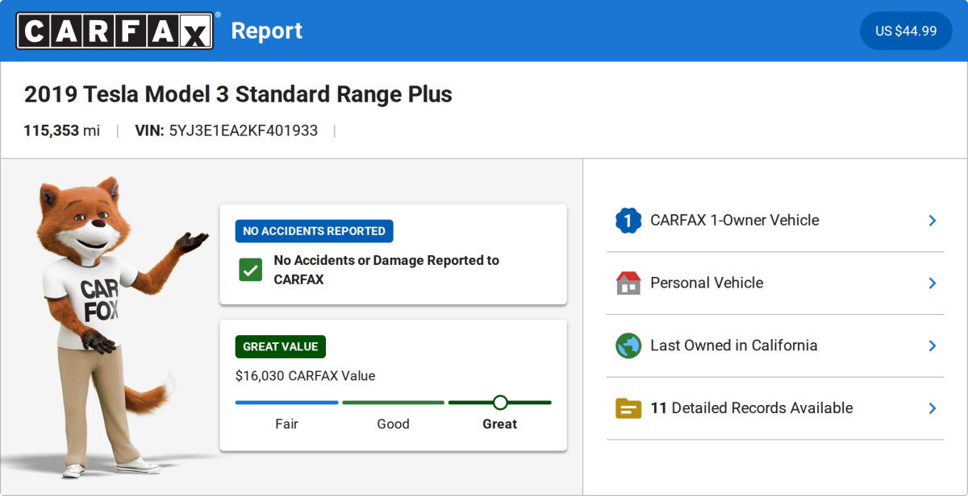Click the 1-Owner blue badge icon

[x=628, y=221]
